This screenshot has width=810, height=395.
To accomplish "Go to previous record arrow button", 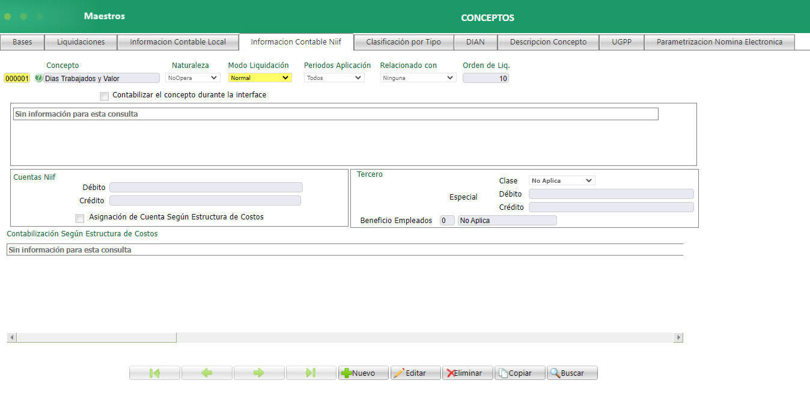I will coord(207,373).
